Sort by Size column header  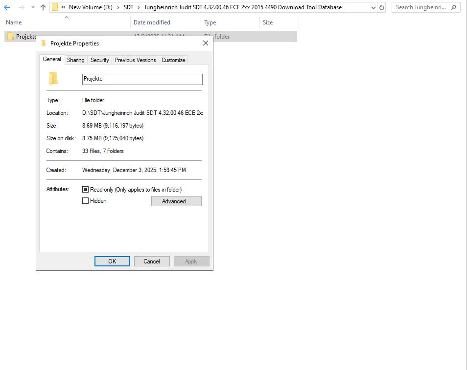(267, 22)
